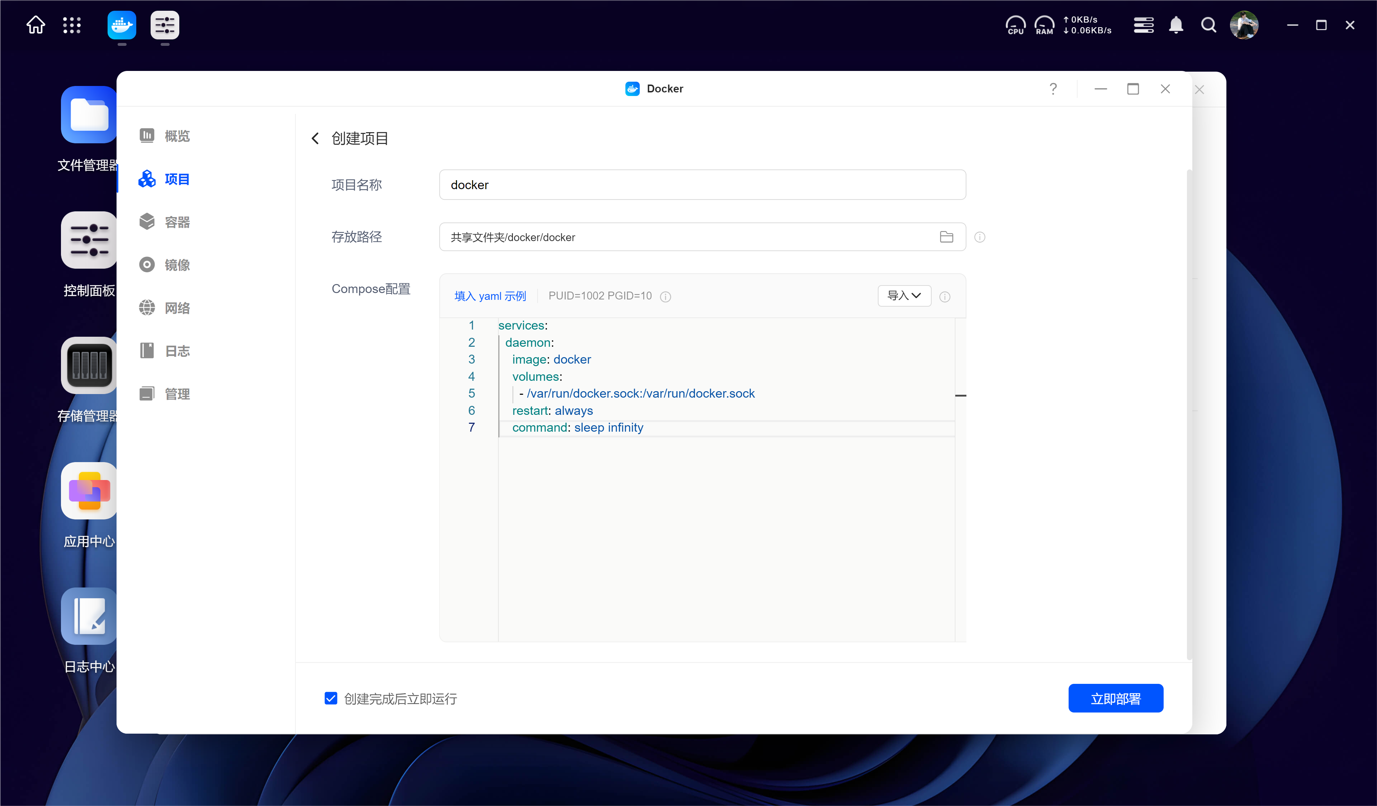Go back from 创建项目 page
The width and height of the screenshot is (1377, 806).
(315, 138)
